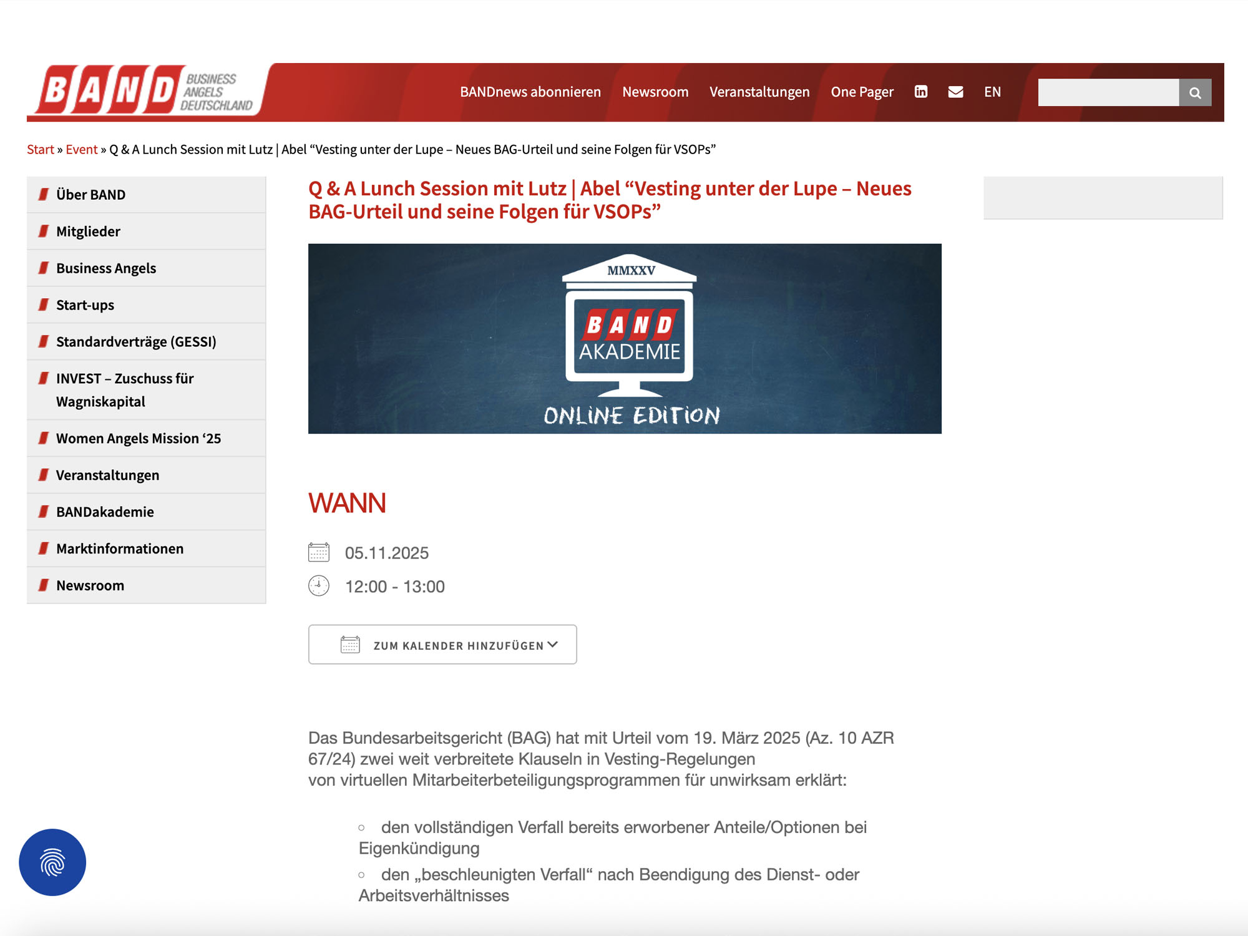Open One Pager in the top menu
Screen dimensions: 1248x936
point(862,92)
